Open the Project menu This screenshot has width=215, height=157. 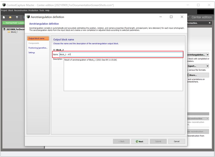[x=4, y=10]
